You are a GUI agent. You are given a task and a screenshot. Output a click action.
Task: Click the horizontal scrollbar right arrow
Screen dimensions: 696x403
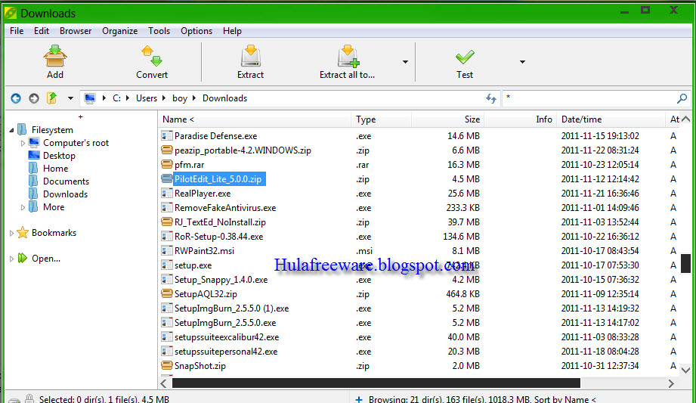click(x=671, y=383)
